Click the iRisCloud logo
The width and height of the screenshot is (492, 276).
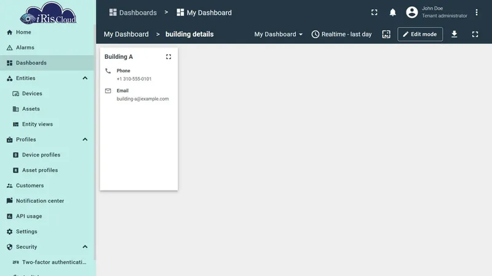click(x=48, y=13)
